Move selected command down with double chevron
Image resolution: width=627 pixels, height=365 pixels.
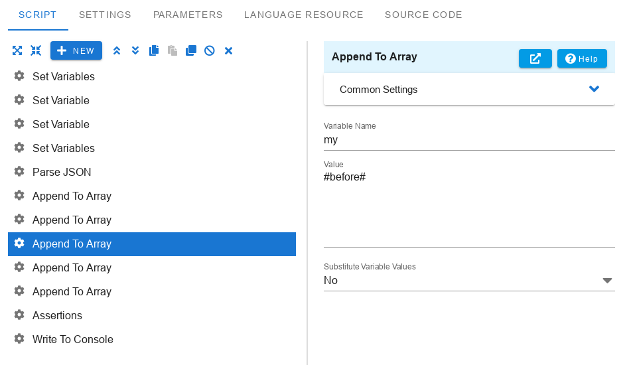(135, 51)
